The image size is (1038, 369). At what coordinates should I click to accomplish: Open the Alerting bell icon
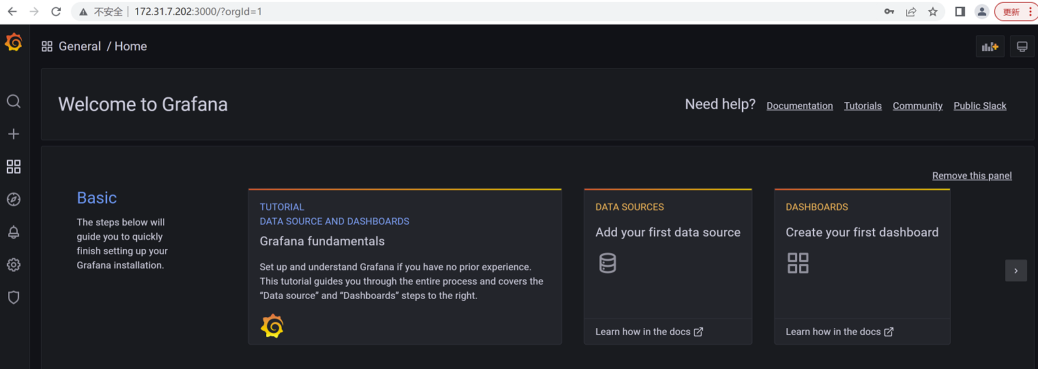[x=14, y=232]
